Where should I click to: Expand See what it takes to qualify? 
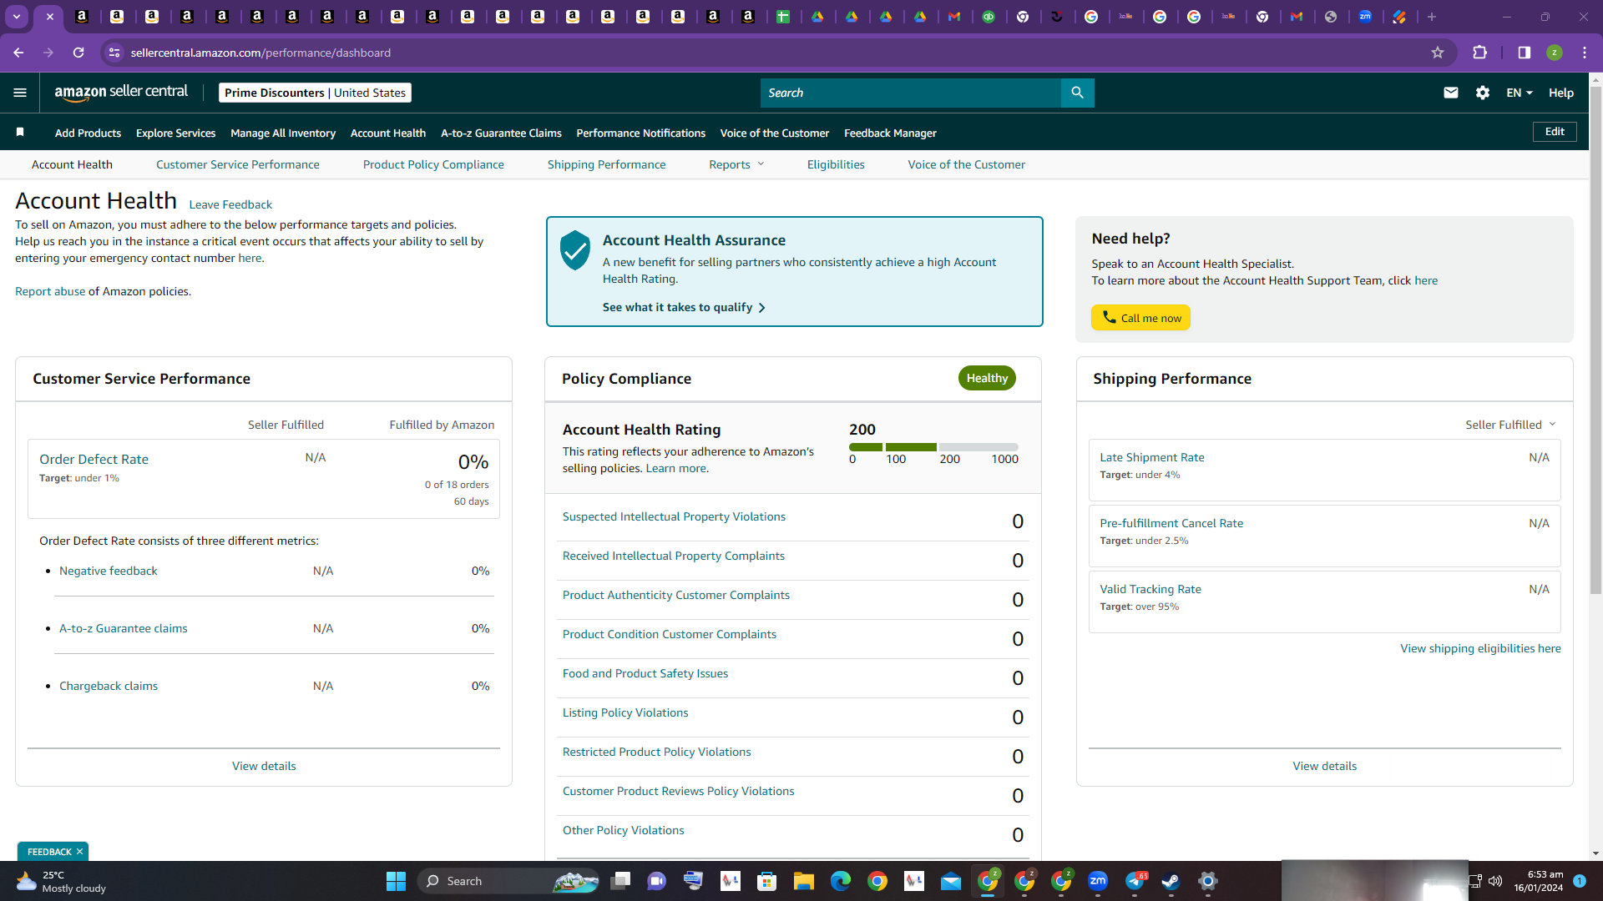684,307
